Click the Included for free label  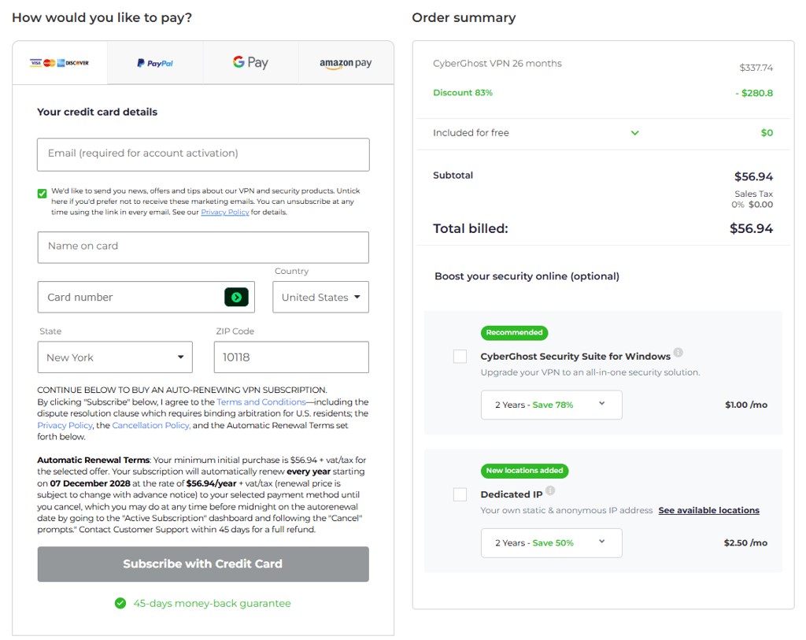471,132
